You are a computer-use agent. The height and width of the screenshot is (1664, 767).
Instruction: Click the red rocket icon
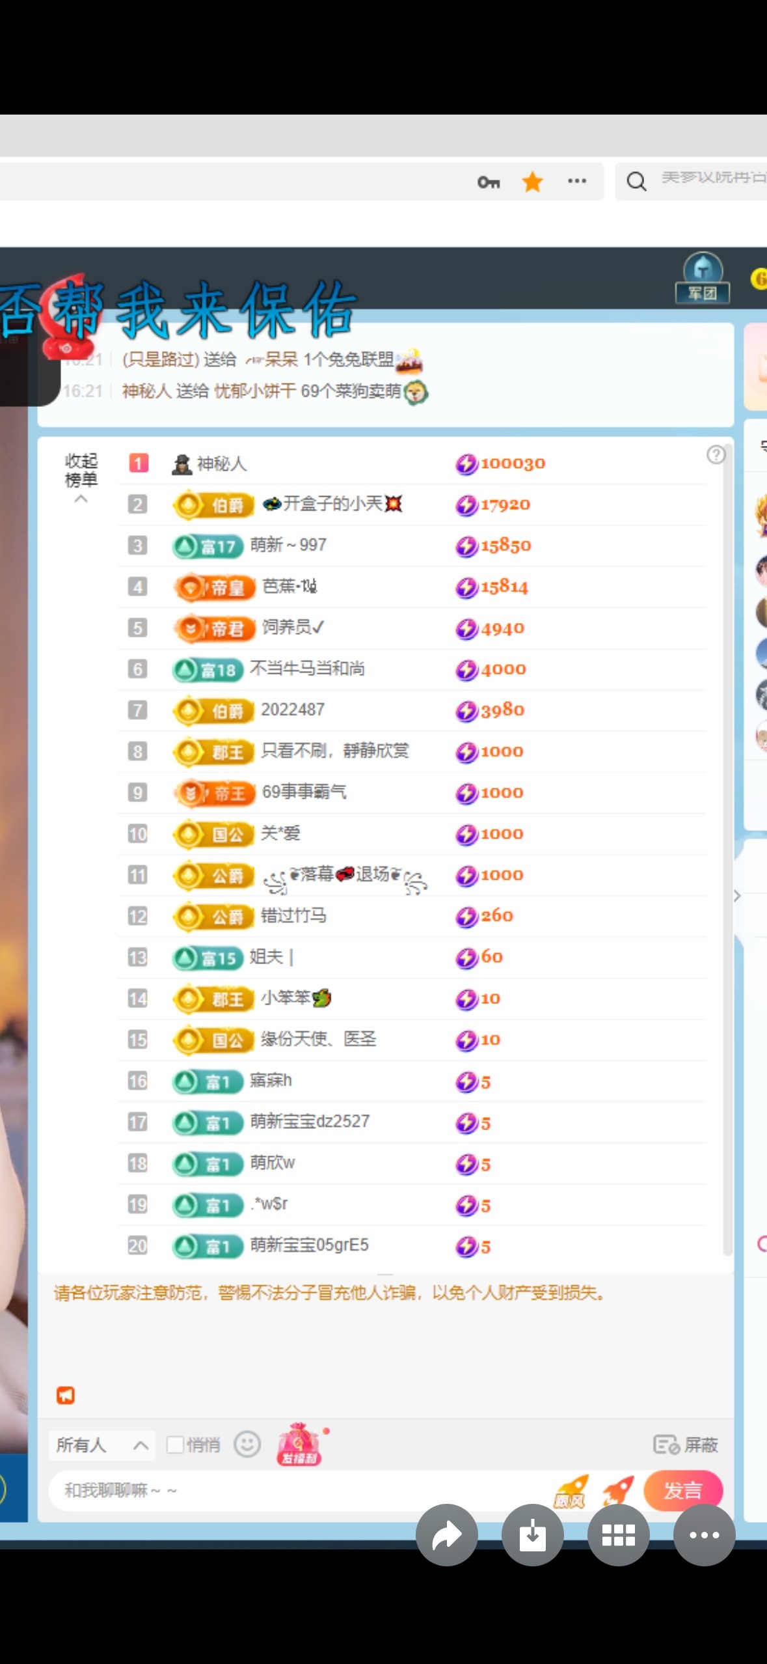(x=617, y=1490)
